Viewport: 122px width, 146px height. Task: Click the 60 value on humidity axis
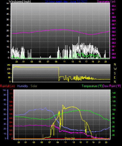coord(5,110)
